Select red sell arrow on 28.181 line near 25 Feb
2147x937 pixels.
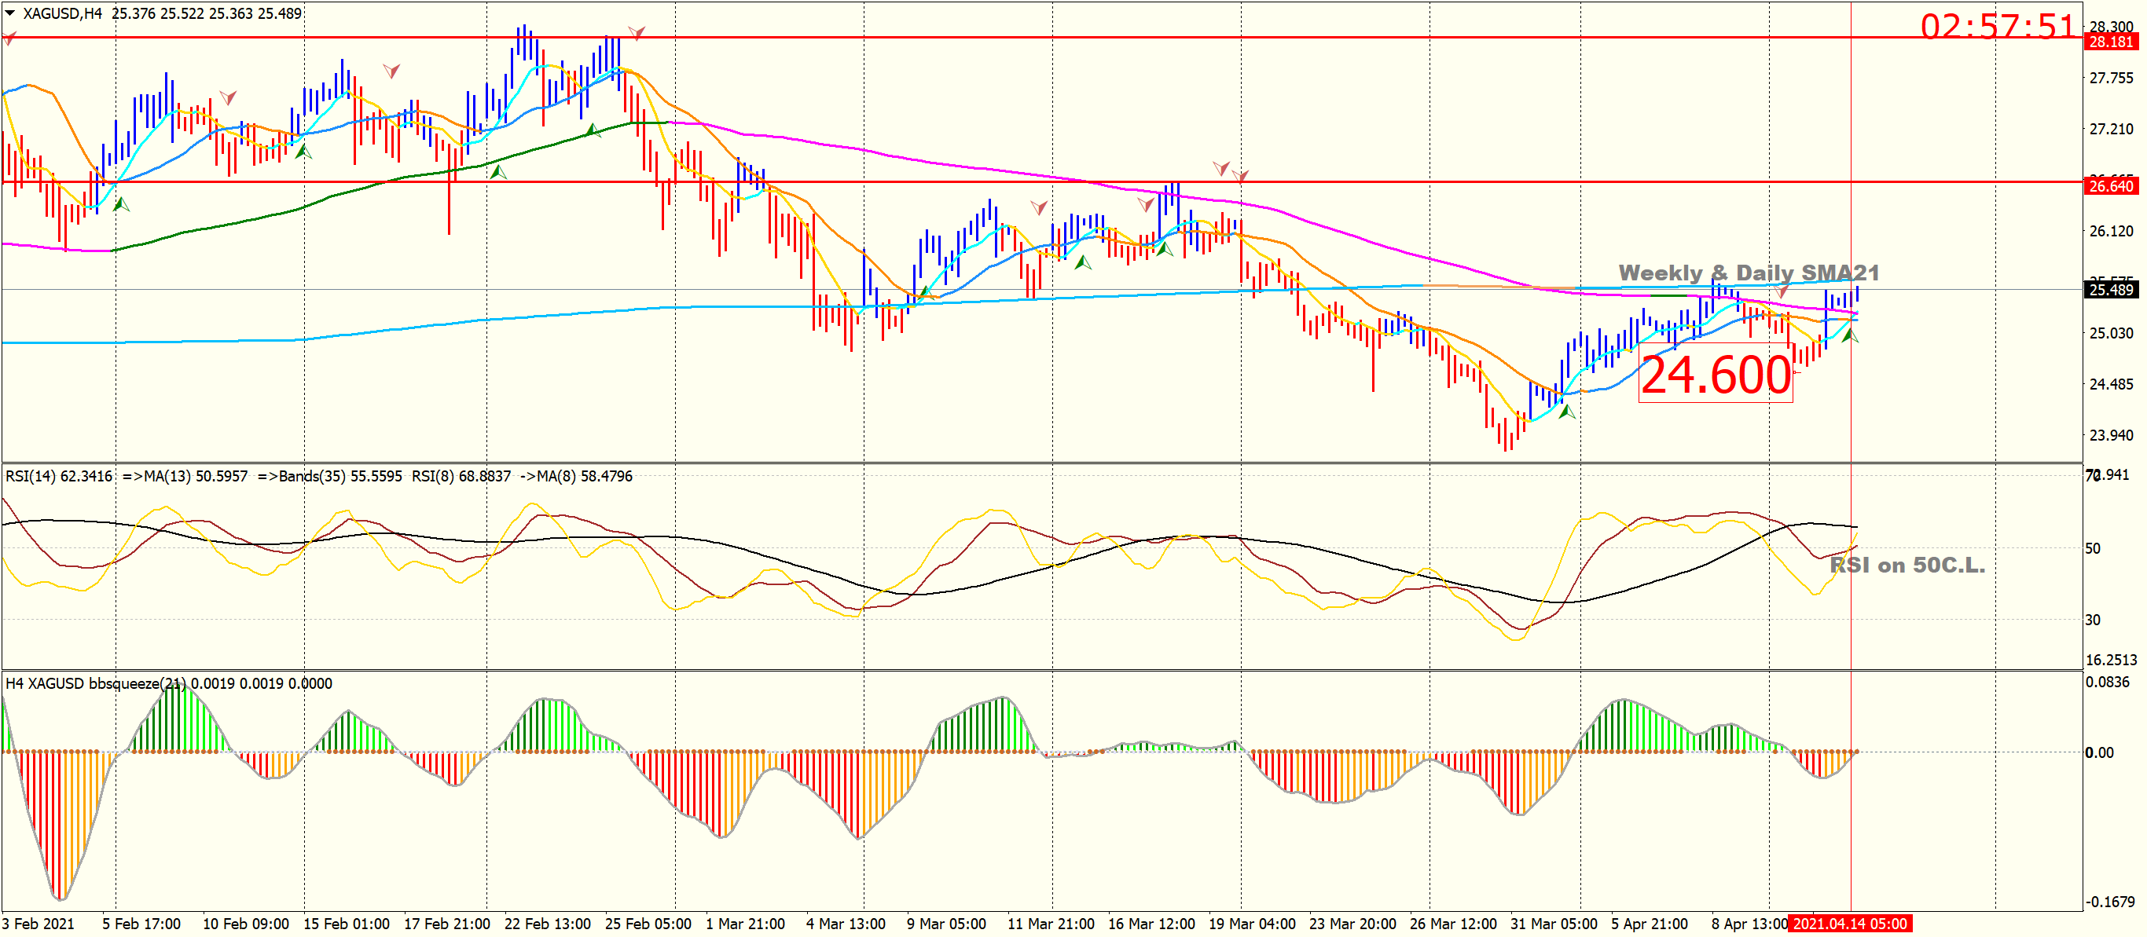click(x=636, y=33)
